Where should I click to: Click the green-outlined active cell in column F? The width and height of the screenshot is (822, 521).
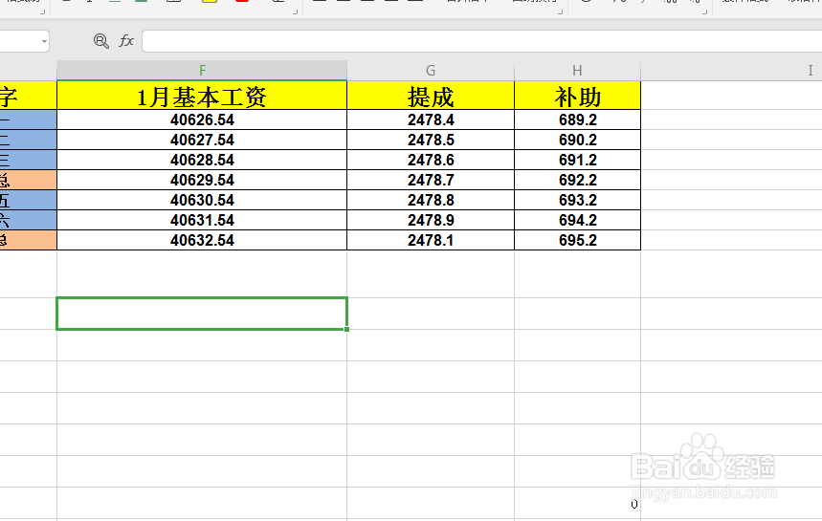(202, 314)
